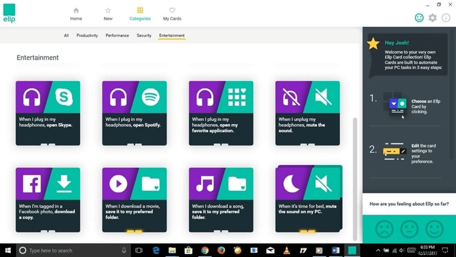Click the Skype icon on first card
This screenshot has height=257, width=456.
point(64,97)
